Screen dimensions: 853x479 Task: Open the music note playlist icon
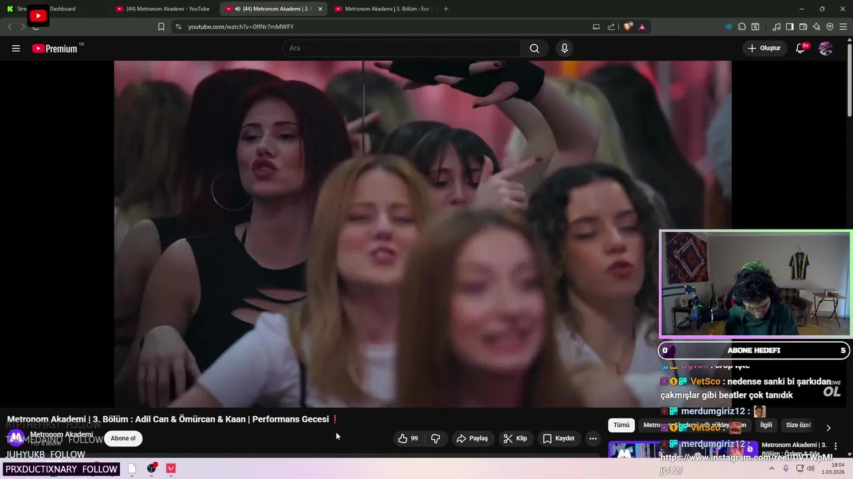click(776, 27)
